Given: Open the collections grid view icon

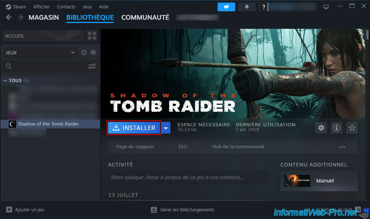Looking at the screenshot, I should point(92,36).
